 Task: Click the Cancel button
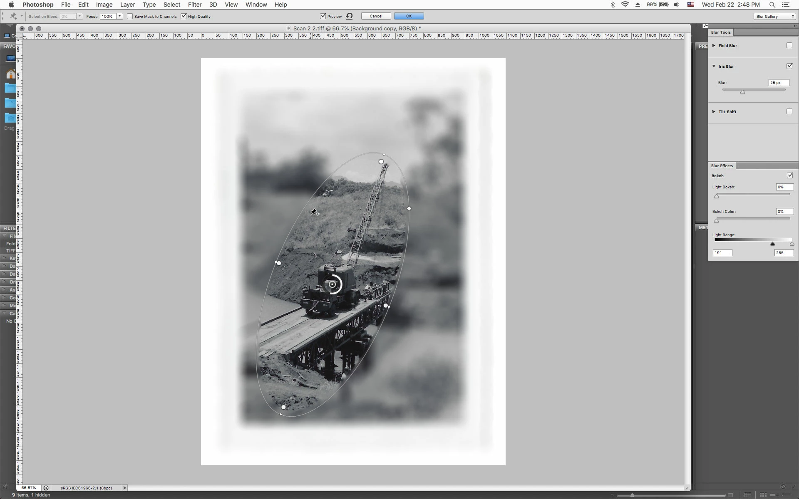pos(376,16)
